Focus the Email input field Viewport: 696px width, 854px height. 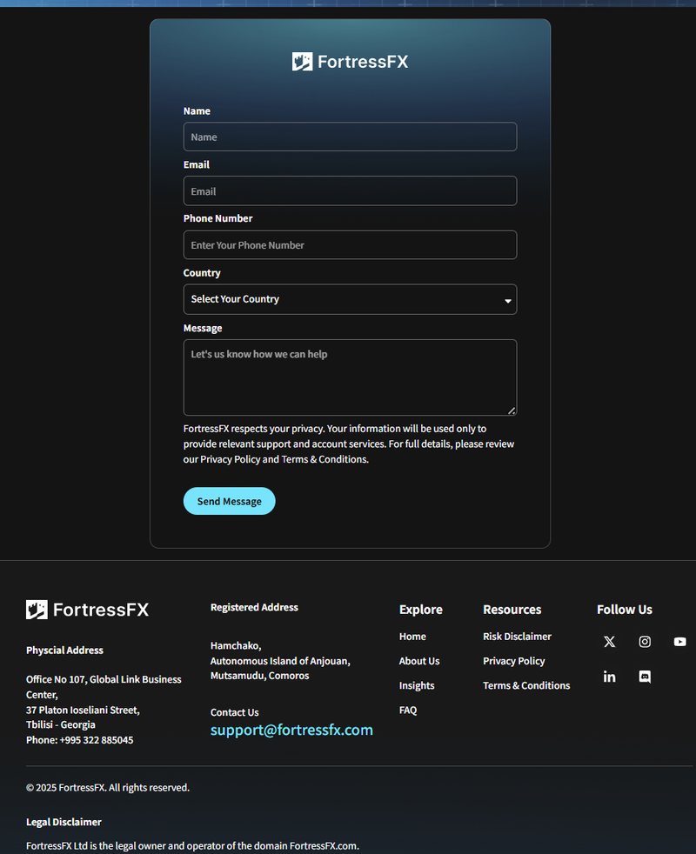tap(350, 190)
